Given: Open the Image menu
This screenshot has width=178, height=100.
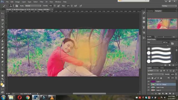Looking at the screenshot, I should 18,2.
